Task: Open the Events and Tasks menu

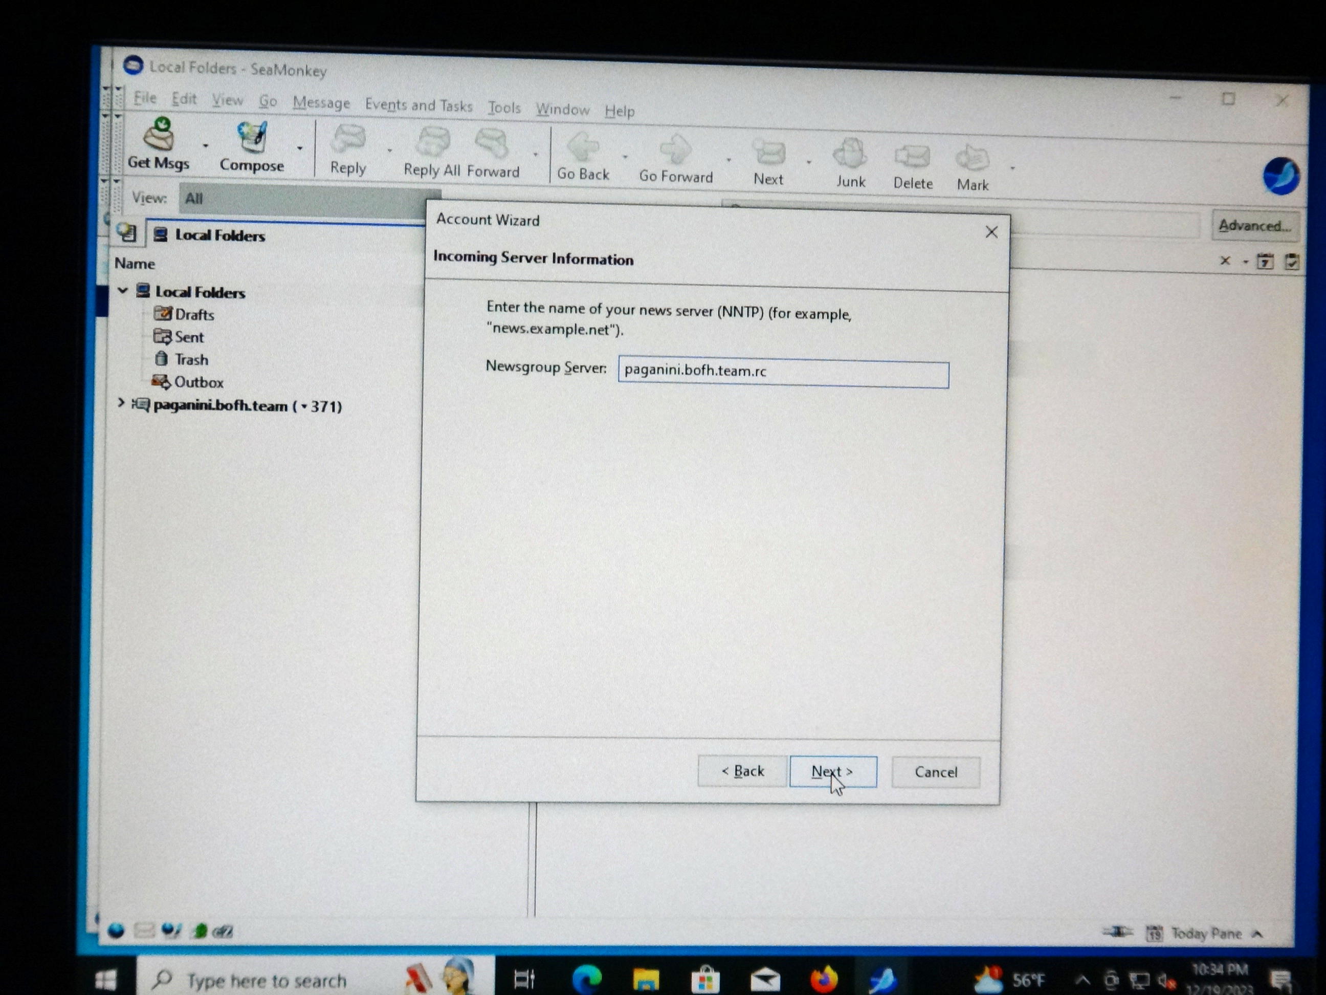Action: [418, 105]
